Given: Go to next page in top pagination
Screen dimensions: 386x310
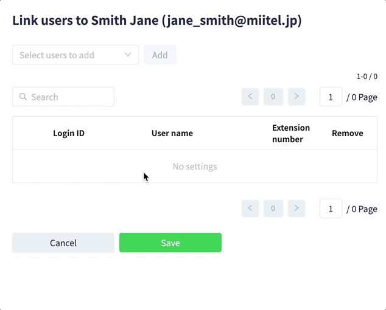Looking at the screenshot, I should pyautogui.click(x=297, y=97).
